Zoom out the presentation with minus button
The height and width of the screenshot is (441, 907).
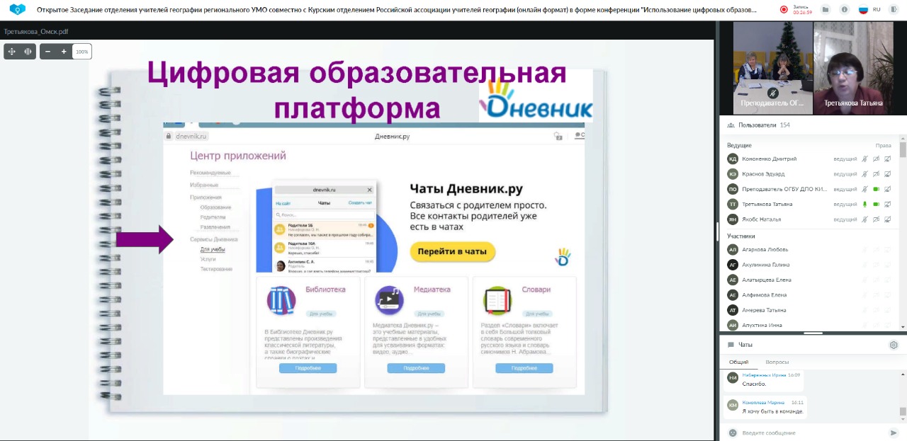coord(48,52)
